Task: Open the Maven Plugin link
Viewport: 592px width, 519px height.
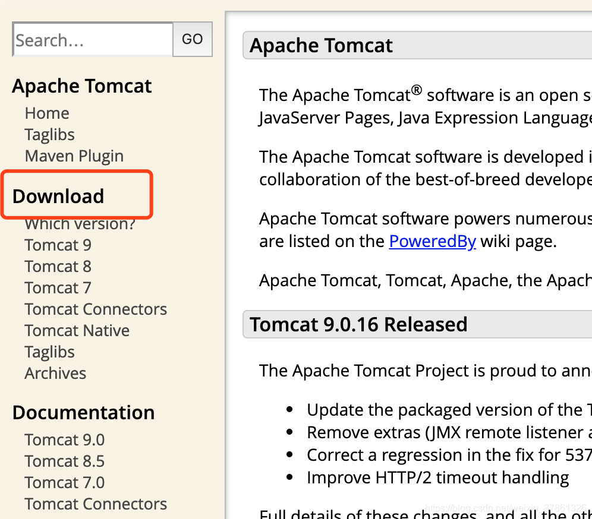Action: click(74, 156)
